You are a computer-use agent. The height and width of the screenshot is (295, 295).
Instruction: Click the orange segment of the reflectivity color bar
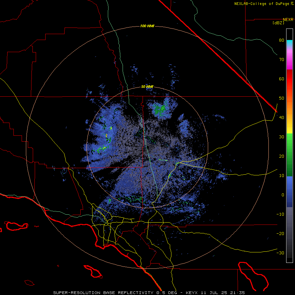[x=289, y=107]
